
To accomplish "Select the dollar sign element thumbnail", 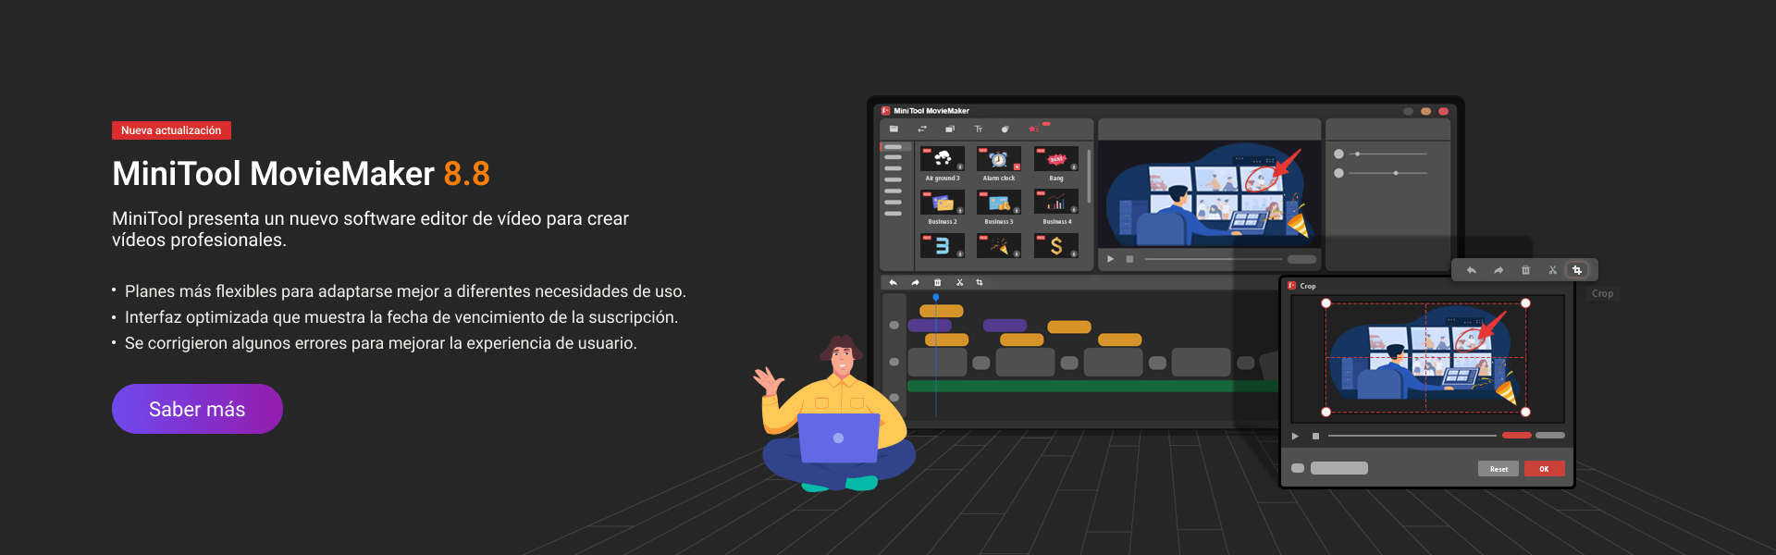I will coord(1056,246).
